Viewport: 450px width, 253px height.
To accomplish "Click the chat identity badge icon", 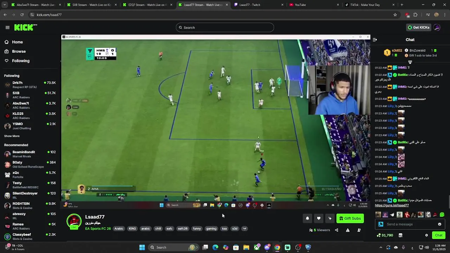I will pyautogui.click(x=381, y=224).
